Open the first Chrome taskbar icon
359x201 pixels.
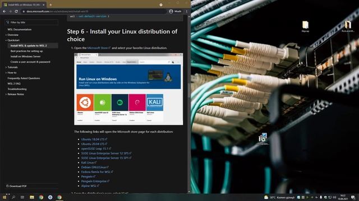(x=41, y=197)
